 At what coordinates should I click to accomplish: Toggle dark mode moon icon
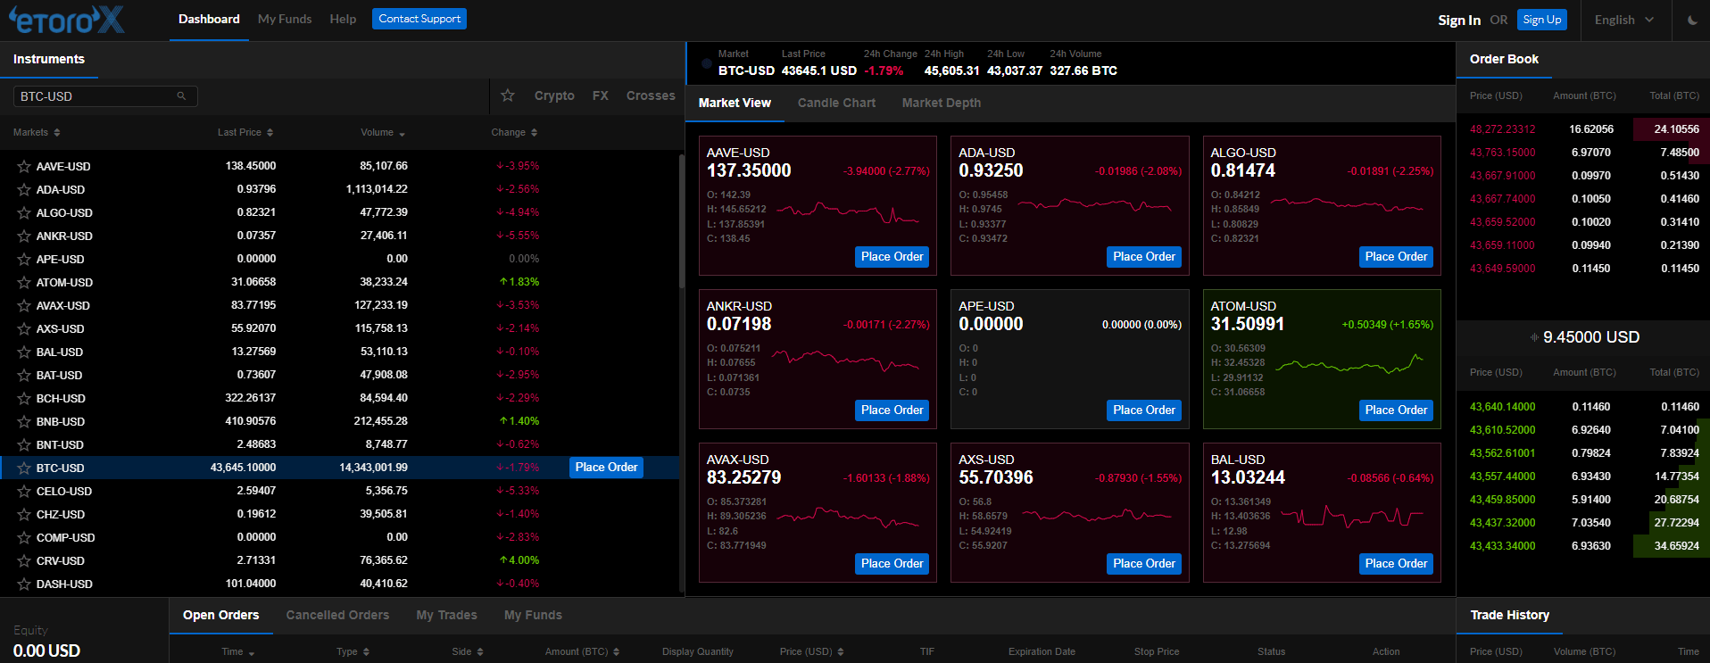coord(1692,20)
